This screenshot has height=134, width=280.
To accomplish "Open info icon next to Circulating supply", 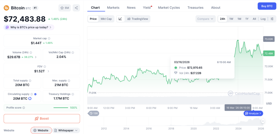I will pos(32,94).
